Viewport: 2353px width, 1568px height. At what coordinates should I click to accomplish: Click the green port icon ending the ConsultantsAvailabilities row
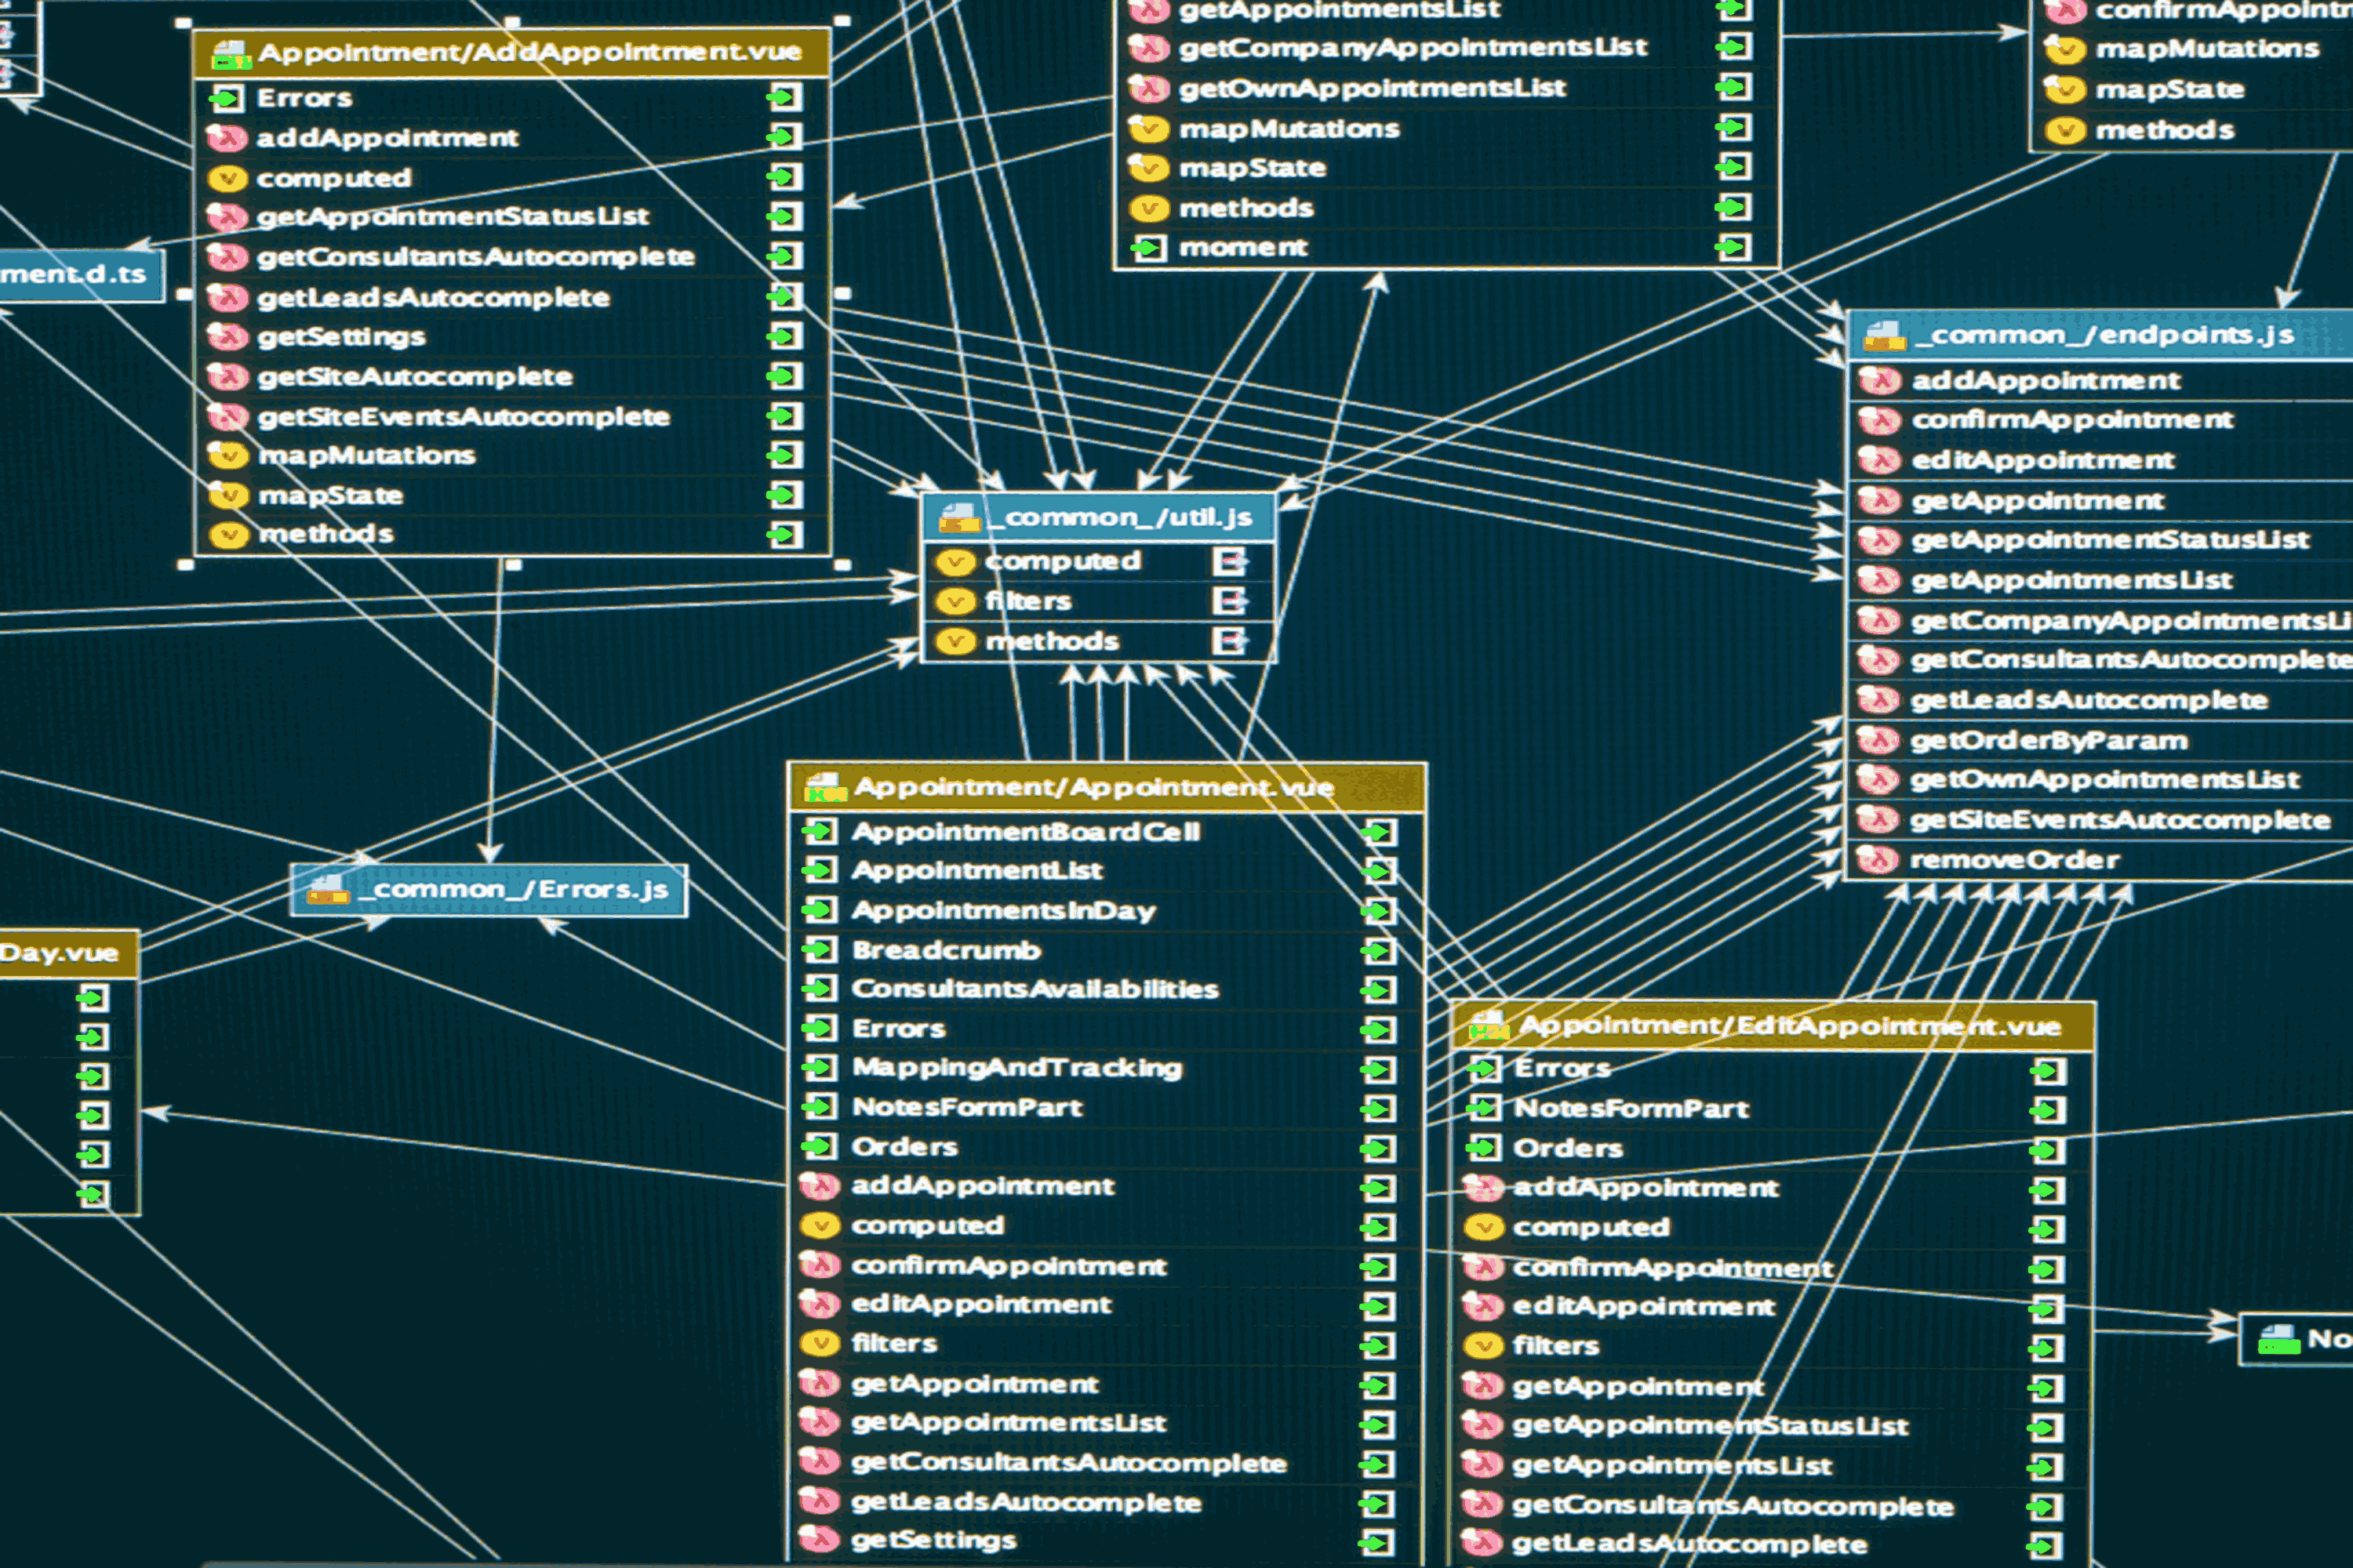pos(1379,990)
